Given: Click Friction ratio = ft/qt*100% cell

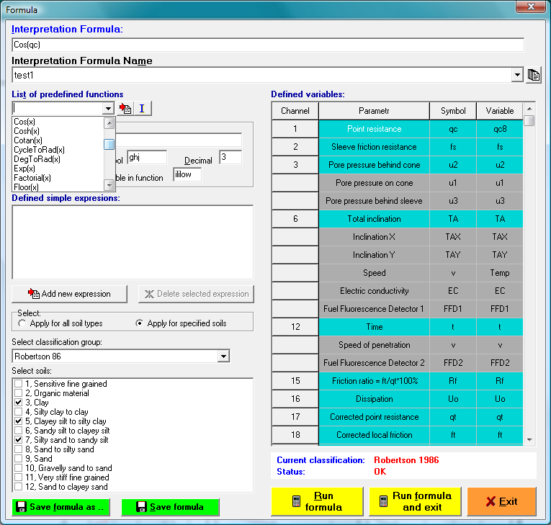Looking at the screenshot, I should click(374, 381).
